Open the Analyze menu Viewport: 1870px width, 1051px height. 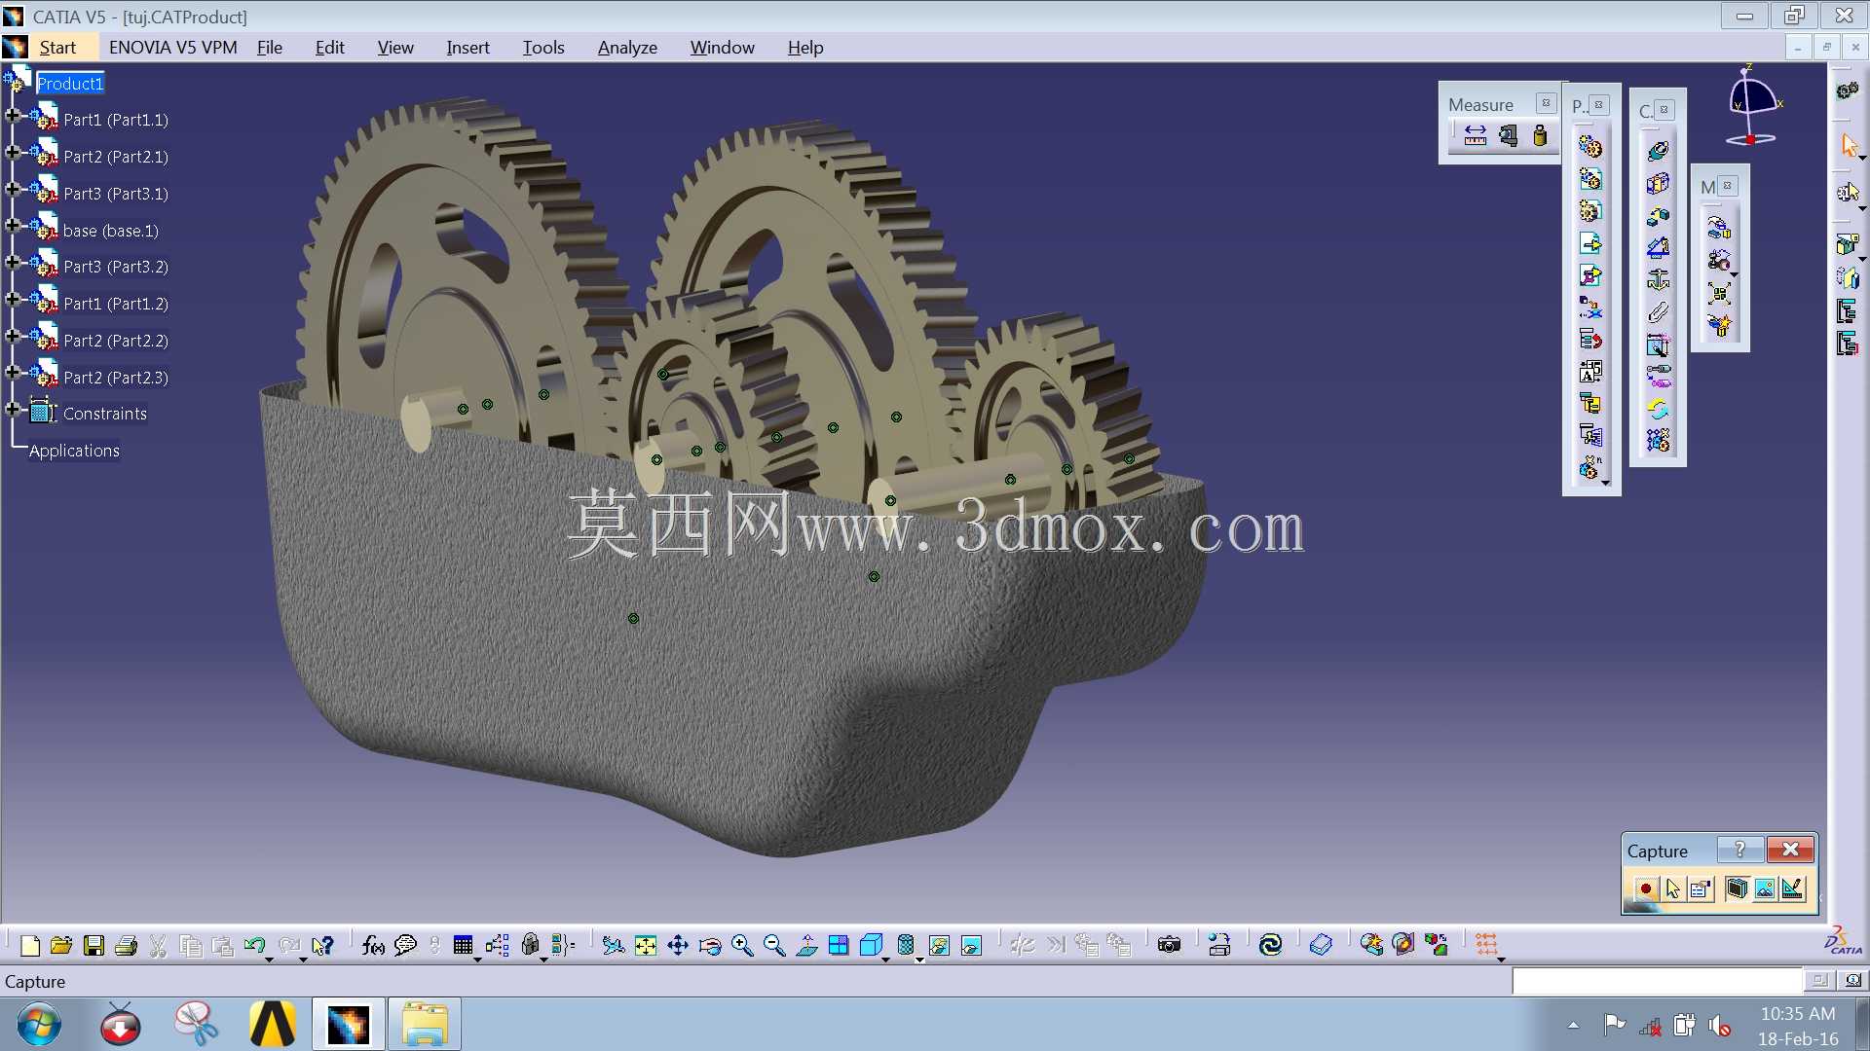click(627, 48)
